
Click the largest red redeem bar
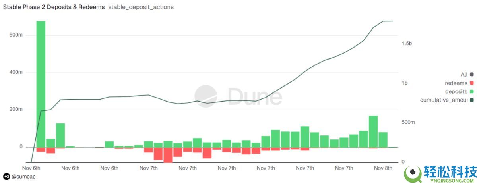[168, 155]
